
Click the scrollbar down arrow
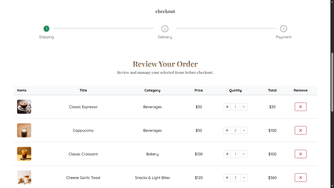point(332,186)
